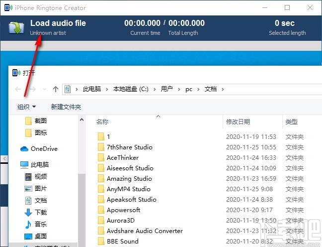
Task: Click the iPhone Ringtone Creator title bar icon
Action: tap(8, 8)
